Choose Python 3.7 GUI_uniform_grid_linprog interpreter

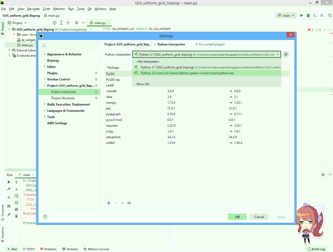point(207,67)
